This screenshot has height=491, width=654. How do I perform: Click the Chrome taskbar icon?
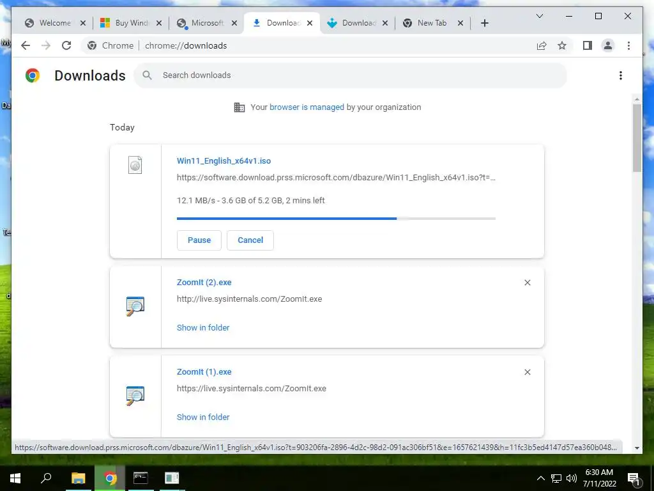coord(110,478)
